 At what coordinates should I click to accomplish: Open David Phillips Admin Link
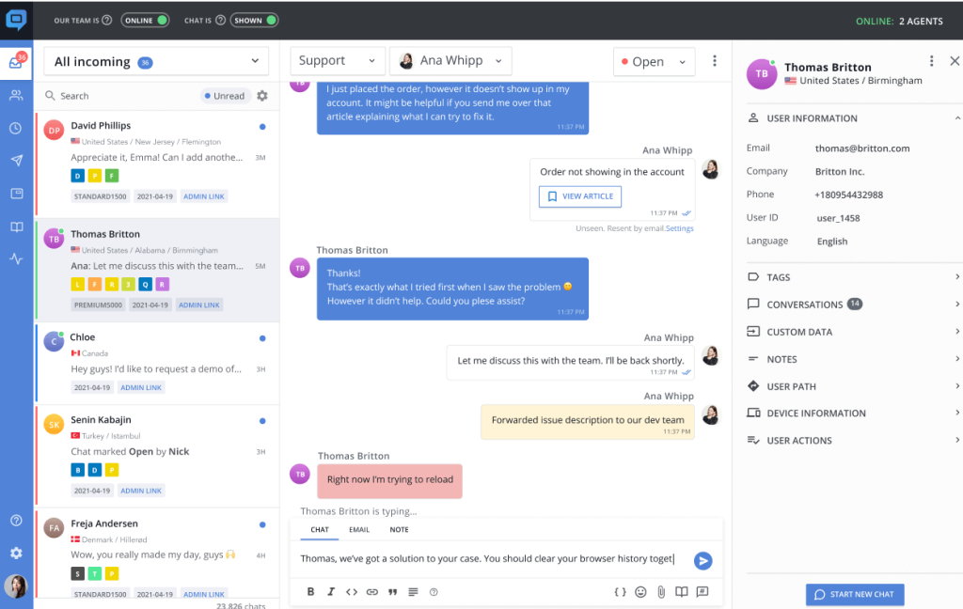tap(204, 196)
